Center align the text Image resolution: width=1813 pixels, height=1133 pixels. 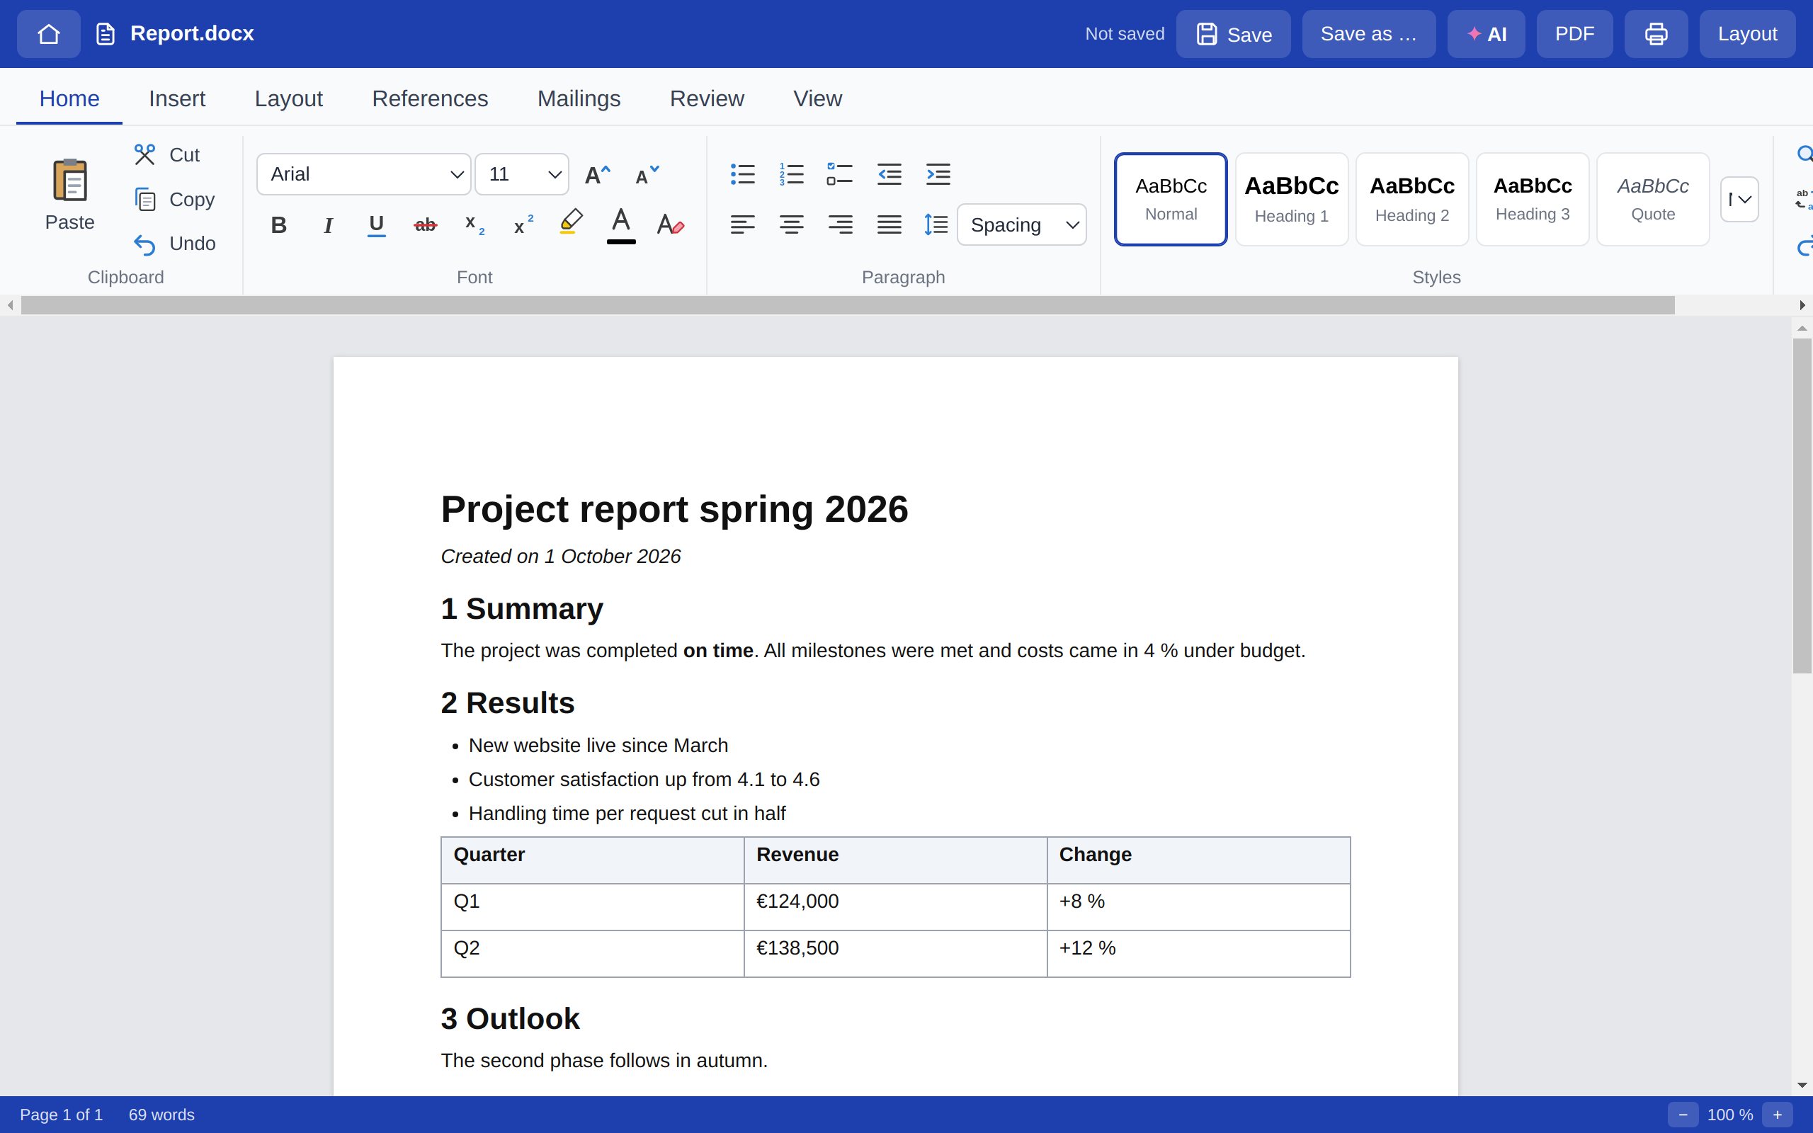[791, 224]
